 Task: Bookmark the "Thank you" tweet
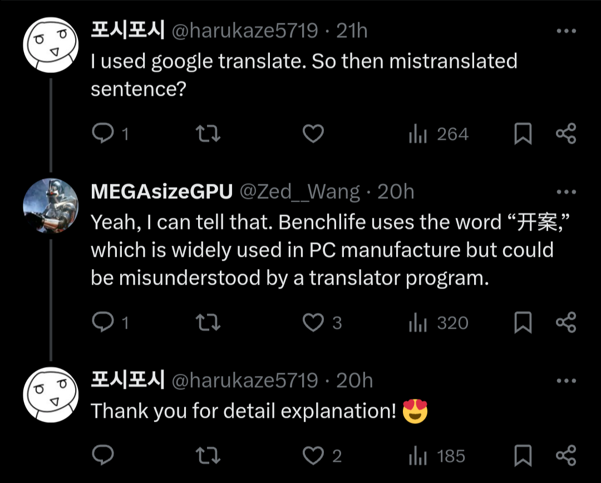point(523,456)
